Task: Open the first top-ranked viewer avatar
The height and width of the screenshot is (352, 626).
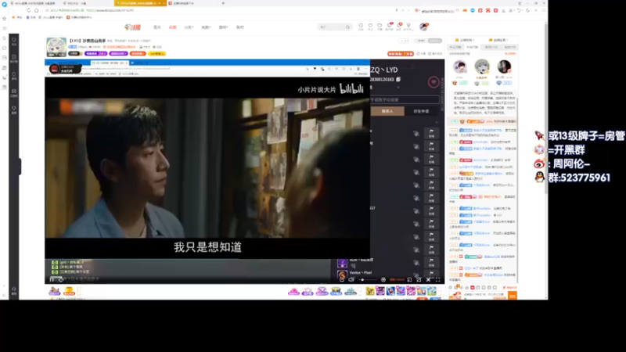Action: coord(460,66)
